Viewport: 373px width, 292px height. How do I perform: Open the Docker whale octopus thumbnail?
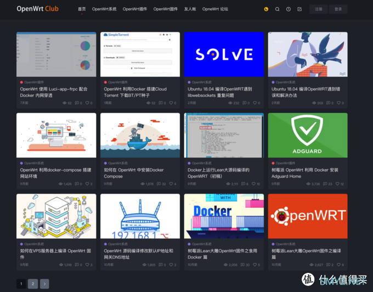pos(140,135)
